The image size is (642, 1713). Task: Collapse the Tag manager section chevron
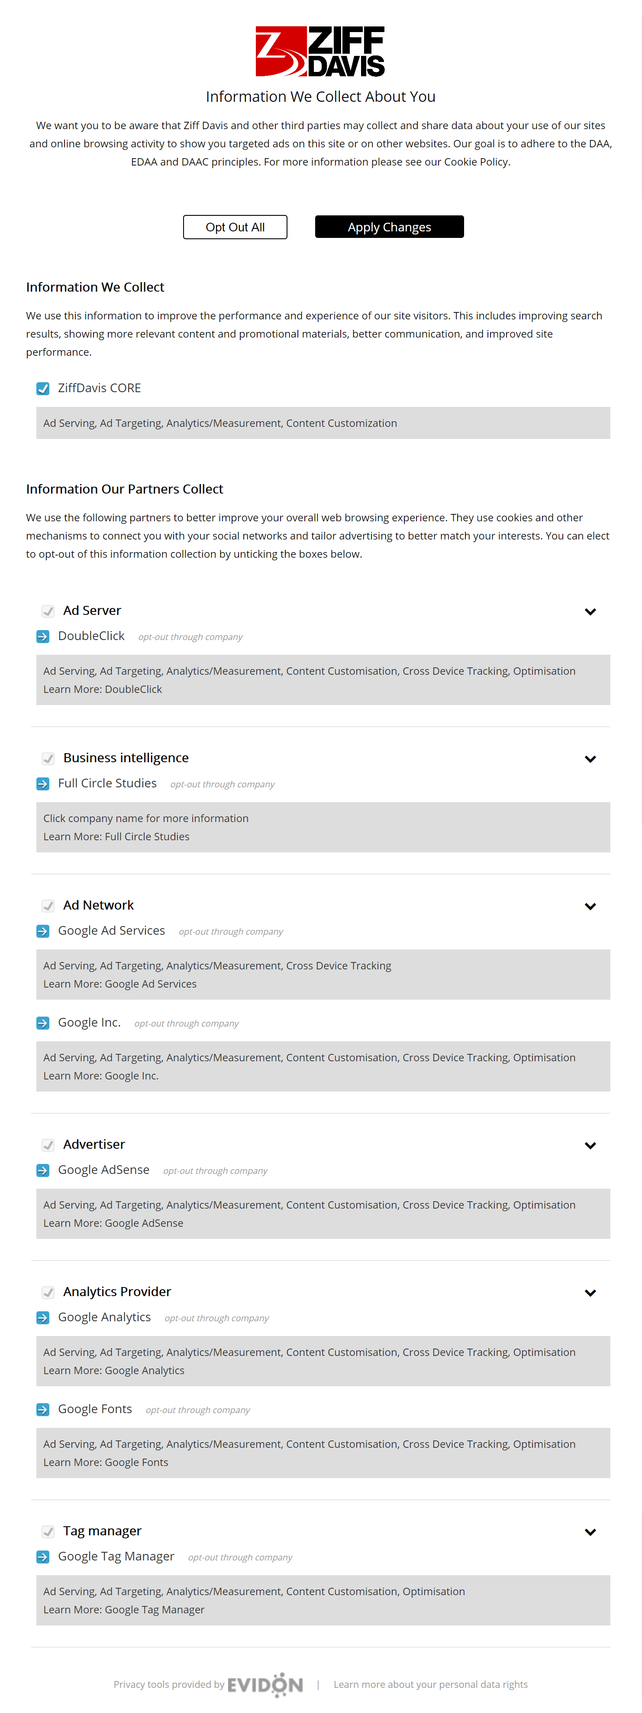click(590, 1532)
